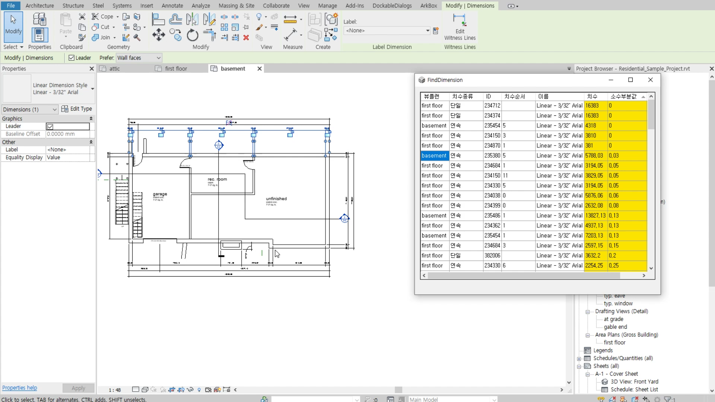This screenshot has height=402, width=715.
Task: Click the red Delete icon
Action: (x=246, y=38)
